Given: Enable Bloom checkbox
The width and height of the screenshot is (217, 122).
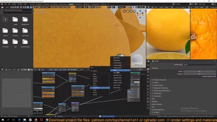Looking at the screenshot, I should click(x=153, y=83).
